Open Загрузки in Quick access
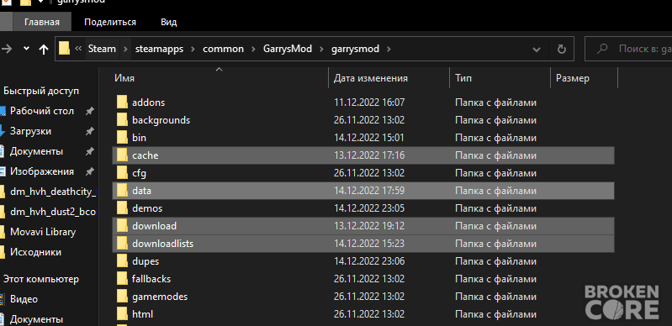The height and width of the screenshot is (326, 672). 30,131
